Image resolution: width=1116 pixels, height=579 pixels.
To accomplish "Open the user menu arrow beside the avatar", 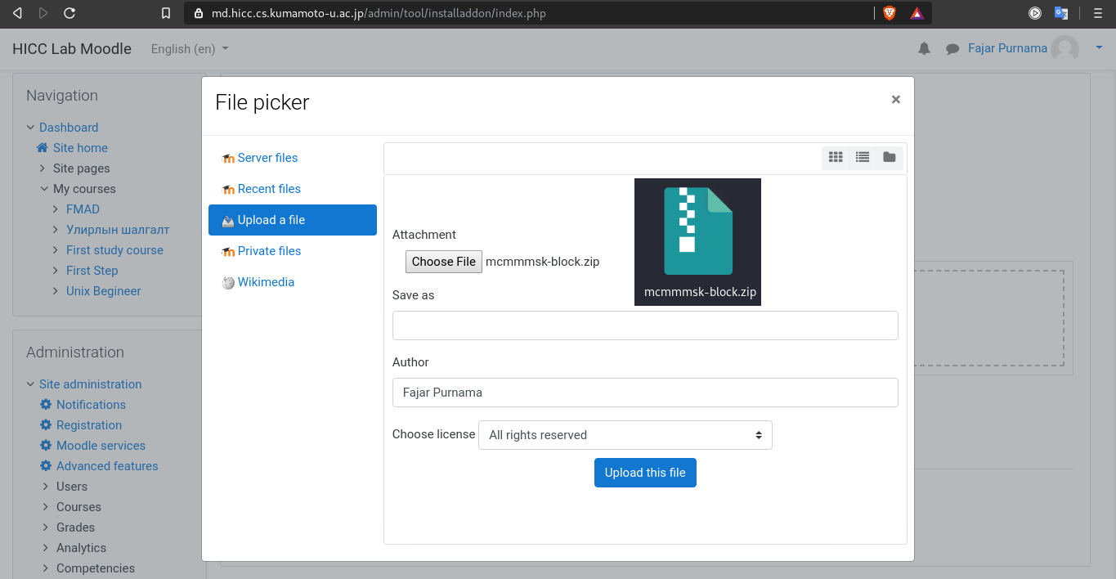I will coord(1099,47).
